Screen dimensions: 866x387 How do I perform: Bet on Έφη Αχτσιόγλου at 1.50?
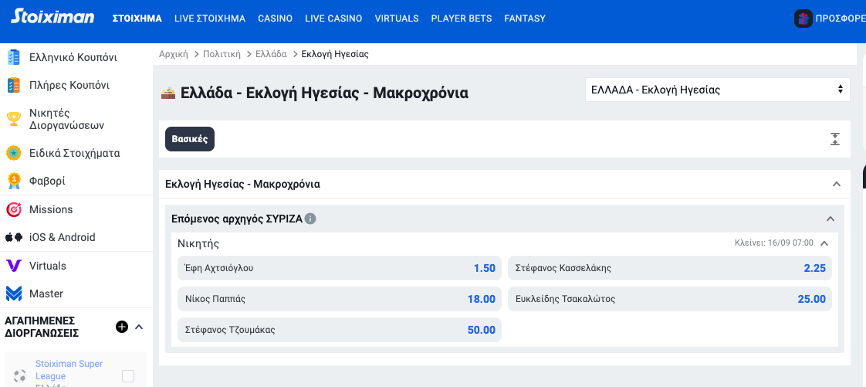[x=340, y=268]
